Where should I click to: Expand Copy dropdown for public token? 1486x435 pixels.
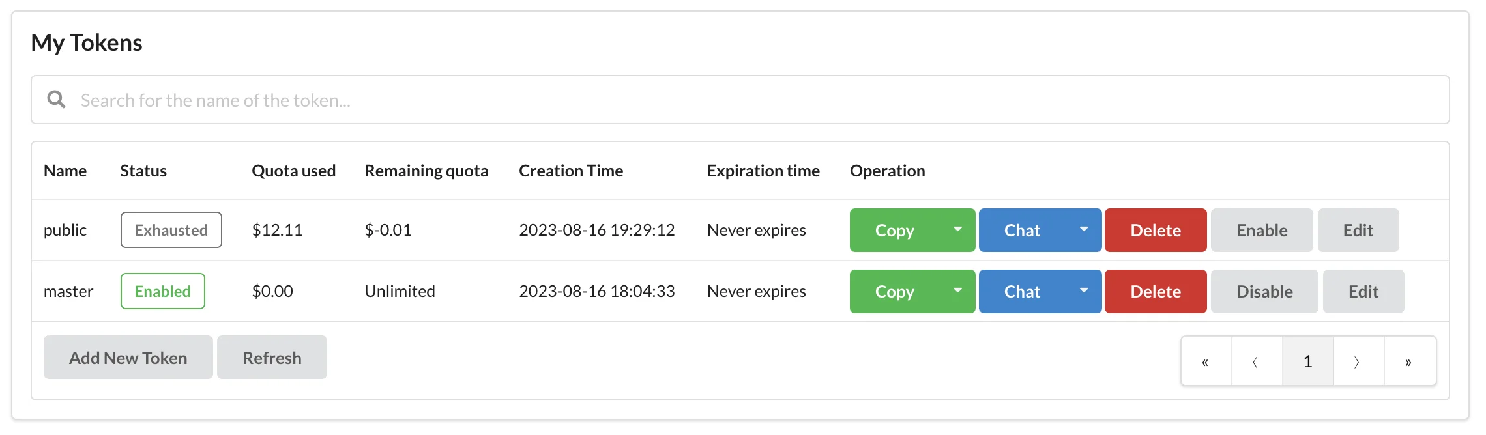point(957,230)
